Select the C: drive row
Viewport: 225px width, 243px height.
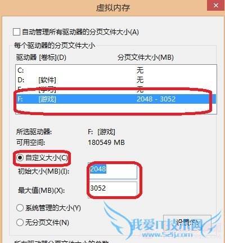[x=116, y=70]
